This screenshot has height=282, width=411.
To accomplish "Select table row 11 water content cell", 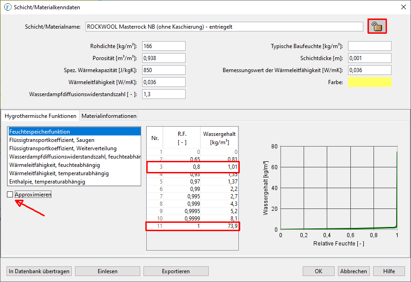I will (x=220, y=226).
